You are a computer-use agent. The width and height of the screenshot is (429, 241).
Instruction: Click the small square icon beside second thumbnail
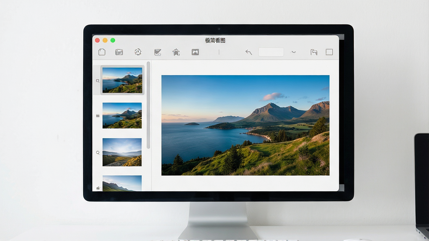[x=98, y=116]
